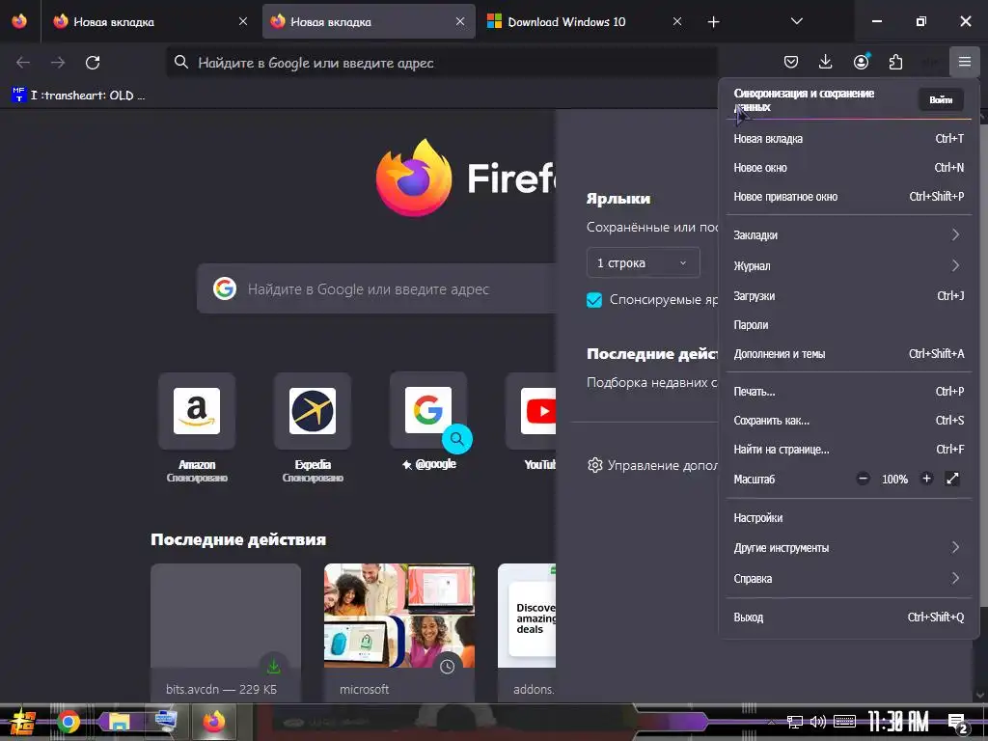Open the '1 строка' rows dropdown

click(643, 262)
